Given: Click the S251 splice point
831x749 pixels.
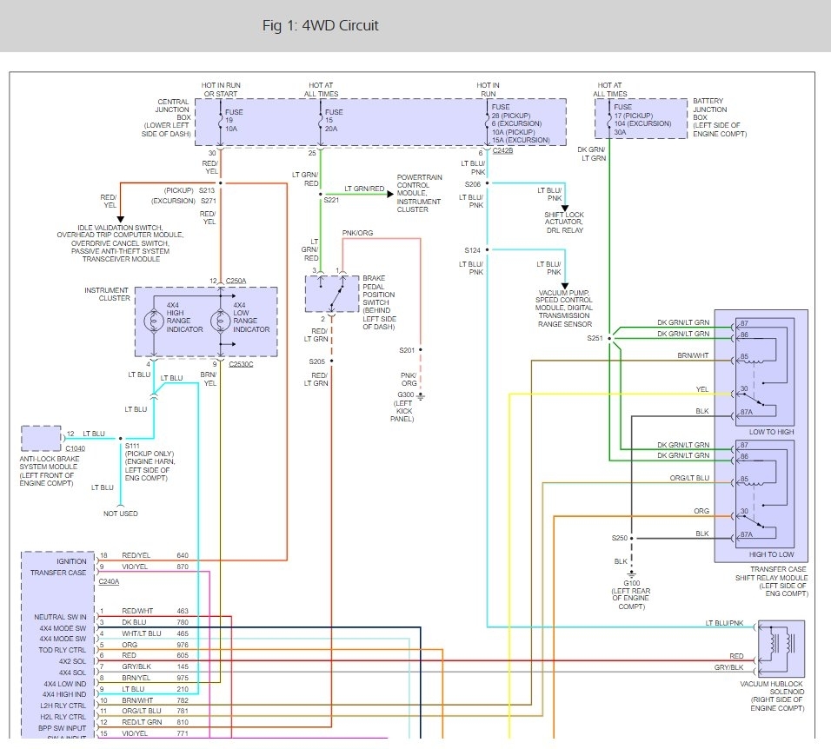Looking at the screenshot, I should 609,338.
